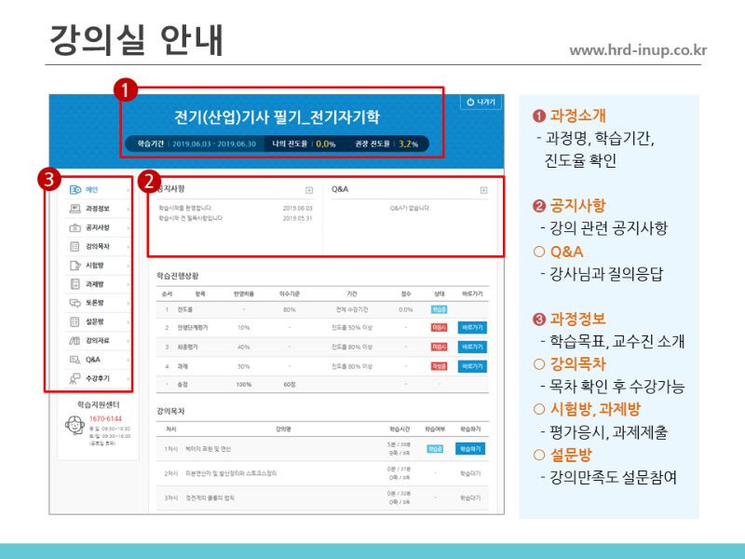745x559 pixels.
Task: Click the 과정정보 laptop icon
Action: [75, 209]
